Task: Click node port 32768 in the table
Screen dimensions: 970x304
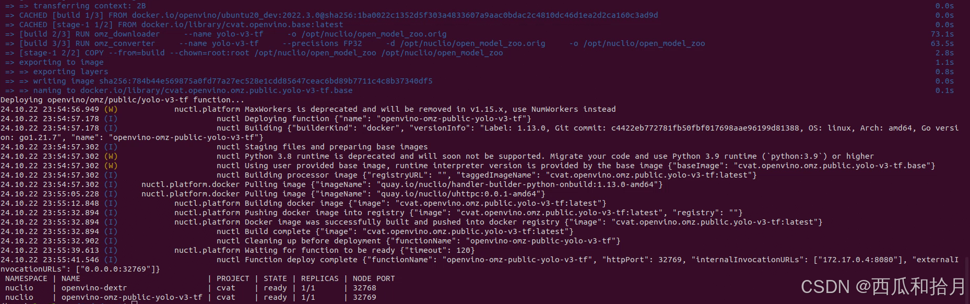Action: [364, 288]
